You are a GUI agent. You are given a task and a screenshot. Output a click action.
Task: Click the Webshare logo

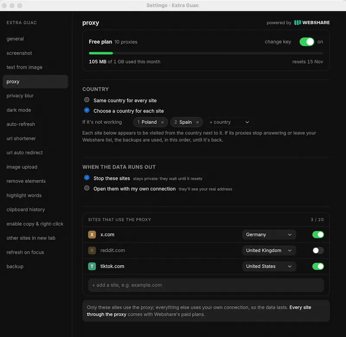pos(312,23)
